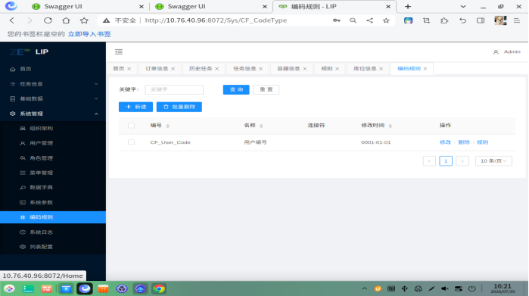Switch to the 库位信息 page tab
The width and height of the screenshot is (529, 296).
[365, 69]
